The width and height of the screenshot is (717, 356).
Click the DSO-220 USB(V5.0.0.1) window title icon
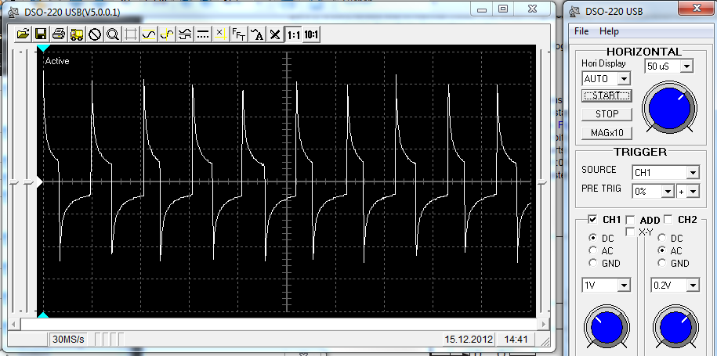[14, 13]
